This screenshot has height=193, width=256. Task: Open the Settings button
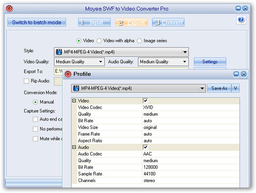tap(210, 62)
